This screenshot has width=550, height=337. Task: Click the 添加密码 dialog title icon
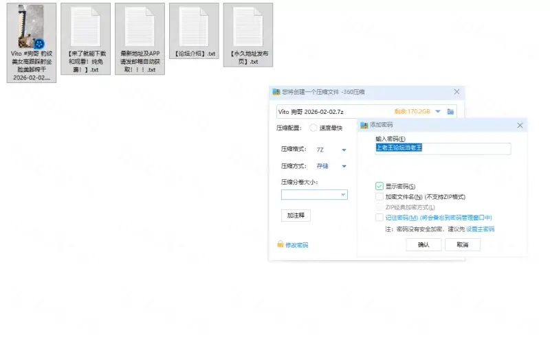pyautogui.click(x=364, y=125)
